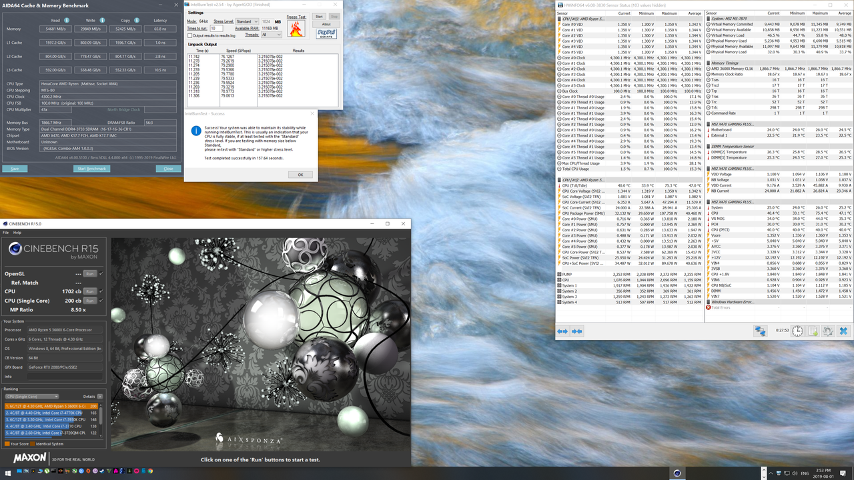Image resolution: width=854 pixels, height=480 pixels.
Task: Click the Details arrow button in Cinebench Ranking
Action: 100,397
